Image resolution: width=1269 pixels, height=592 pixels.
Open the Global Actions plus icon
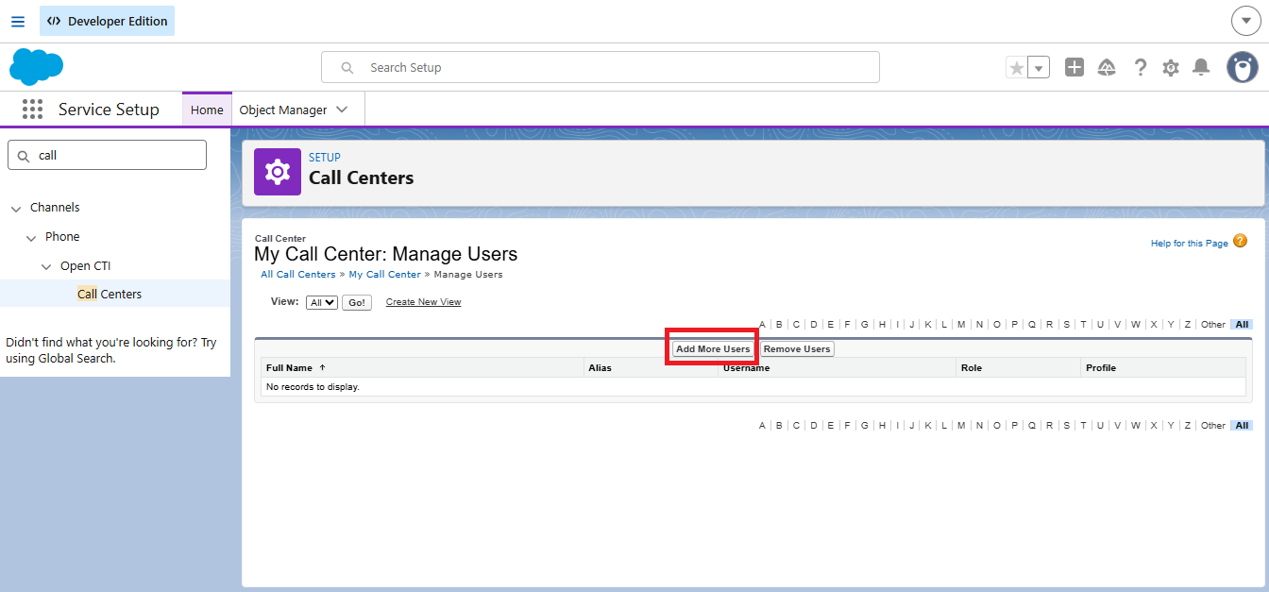(1074, 67)
